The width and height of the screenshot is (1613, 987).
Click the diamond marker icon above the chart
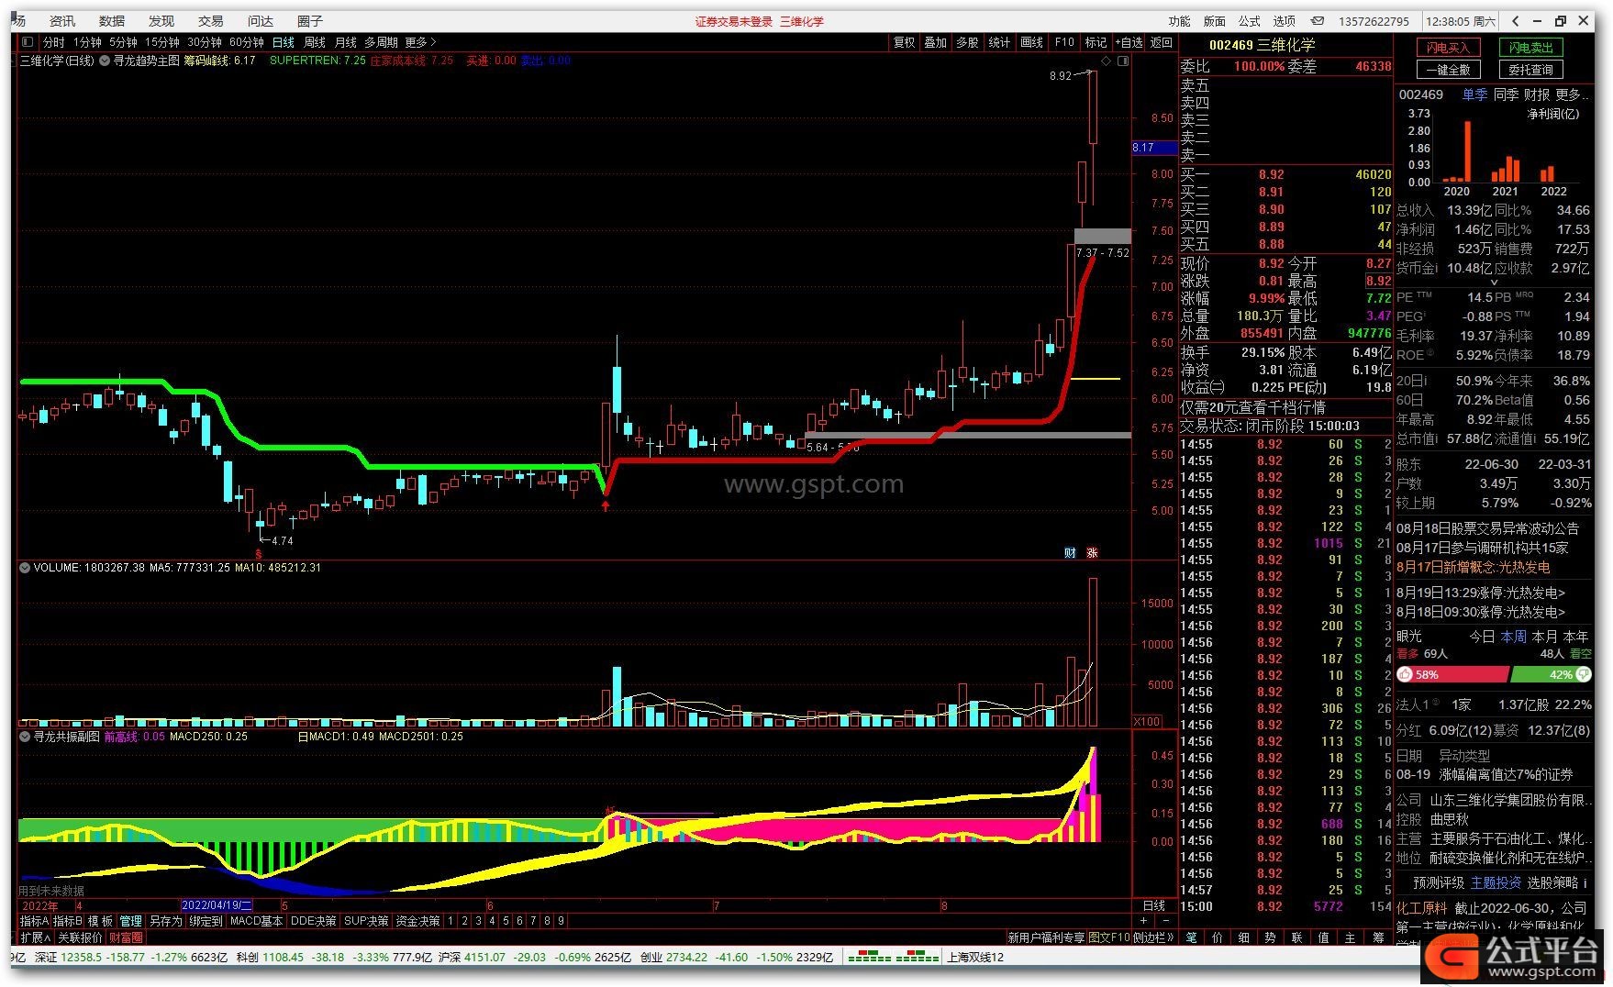(1106, 61)
